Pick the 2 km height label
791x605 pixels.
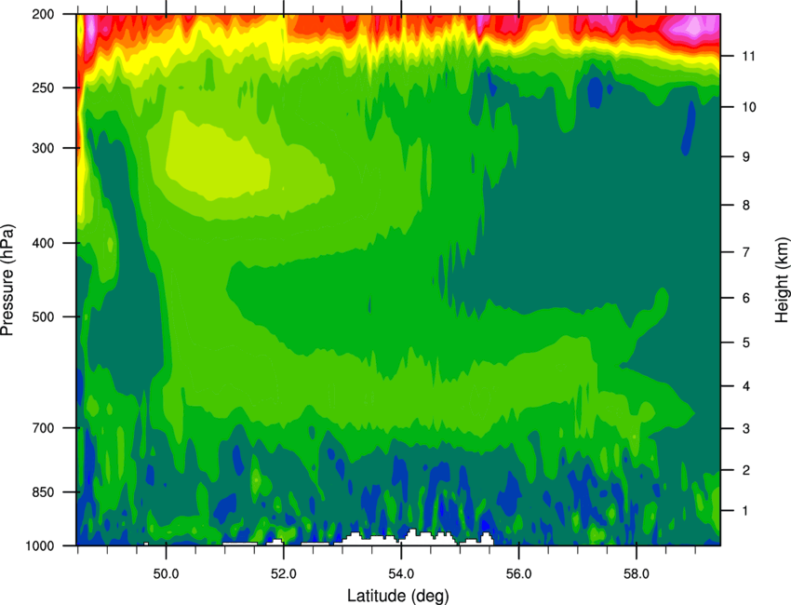[x=746, y=470]
